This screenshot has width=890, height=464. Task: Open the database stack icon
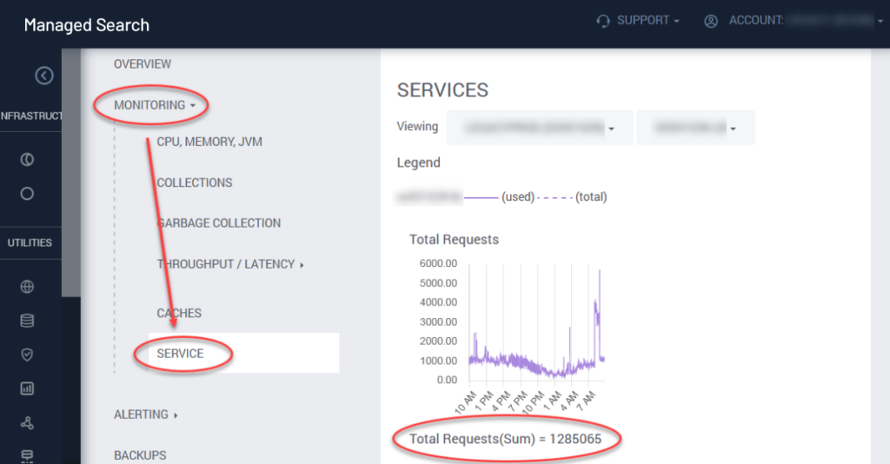click(27, 321)
